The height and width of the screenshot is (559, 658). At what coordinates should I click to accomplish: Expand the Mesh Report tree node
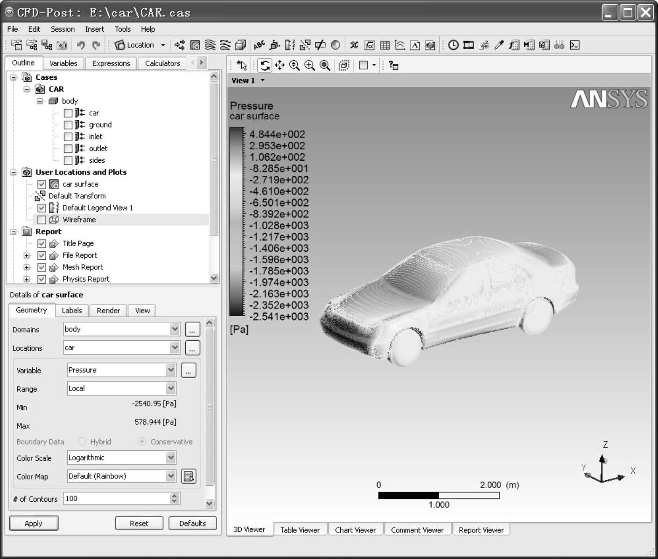pyautogui.click(x=27, y=267)
